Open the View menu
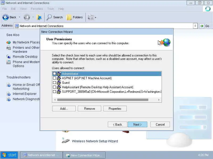Image resolution: width=213 pixels, height=159 pixels. (23, 9)
